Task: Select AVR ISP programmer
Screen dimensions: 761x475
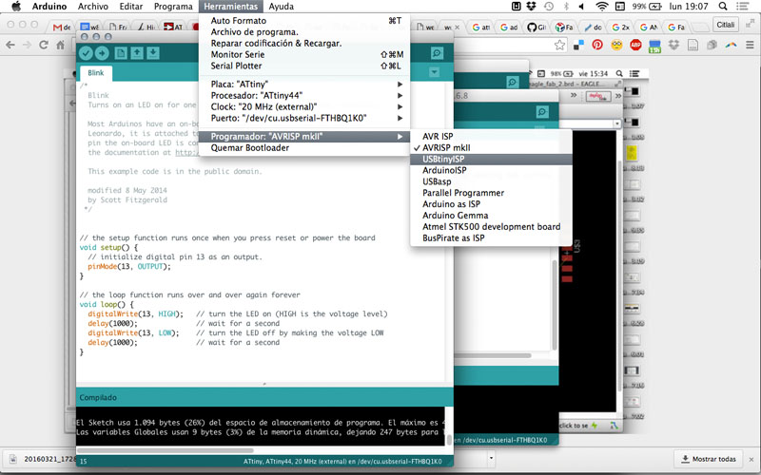Action: point(491,137)
